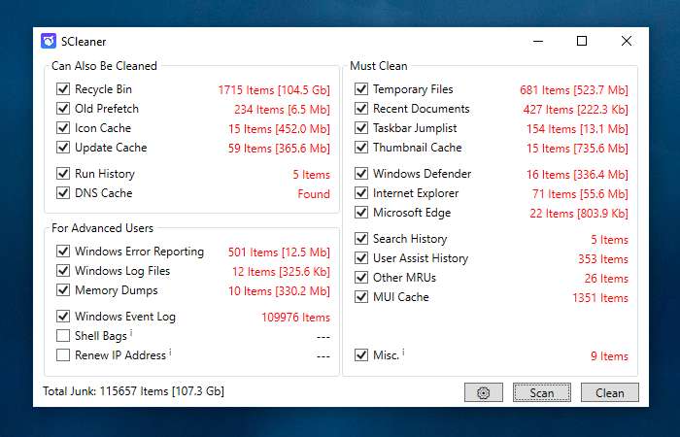Open the settings gear button
This screenshot has width=680, height=437.
pyautogui.click(x=484, y=392)
